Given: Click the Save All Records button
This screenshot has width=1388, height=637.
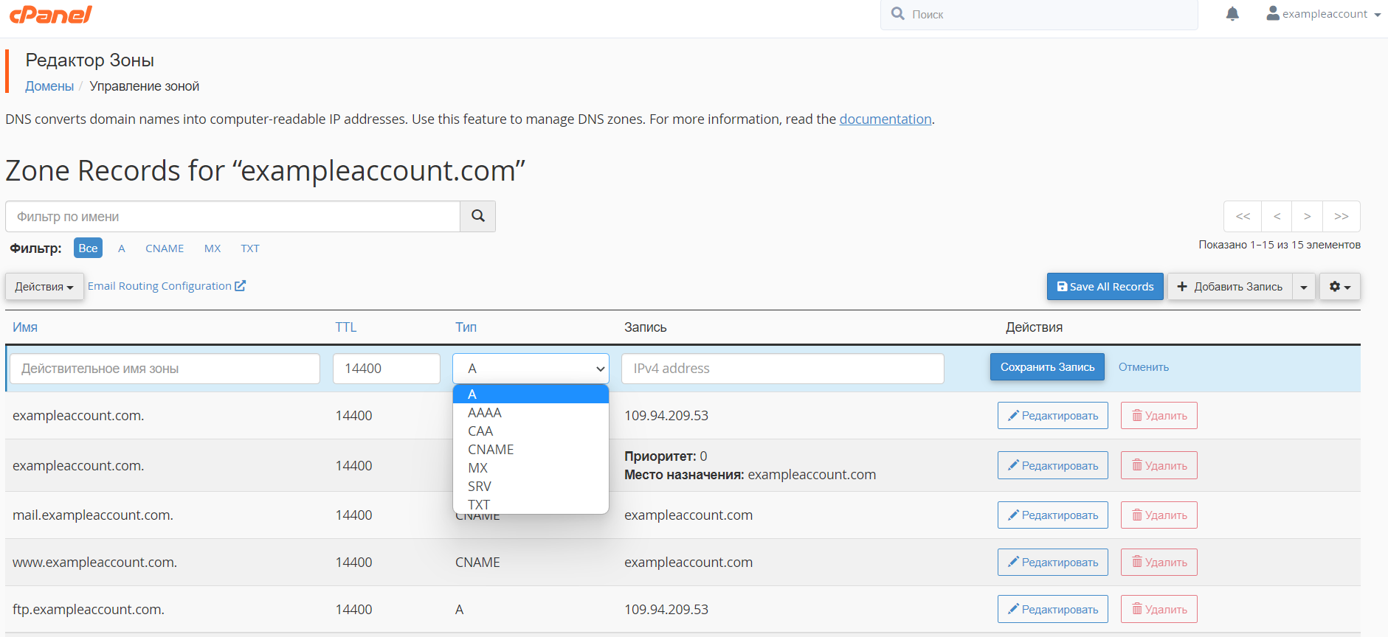Looking at the screenshot, I should coord(1105,287).
